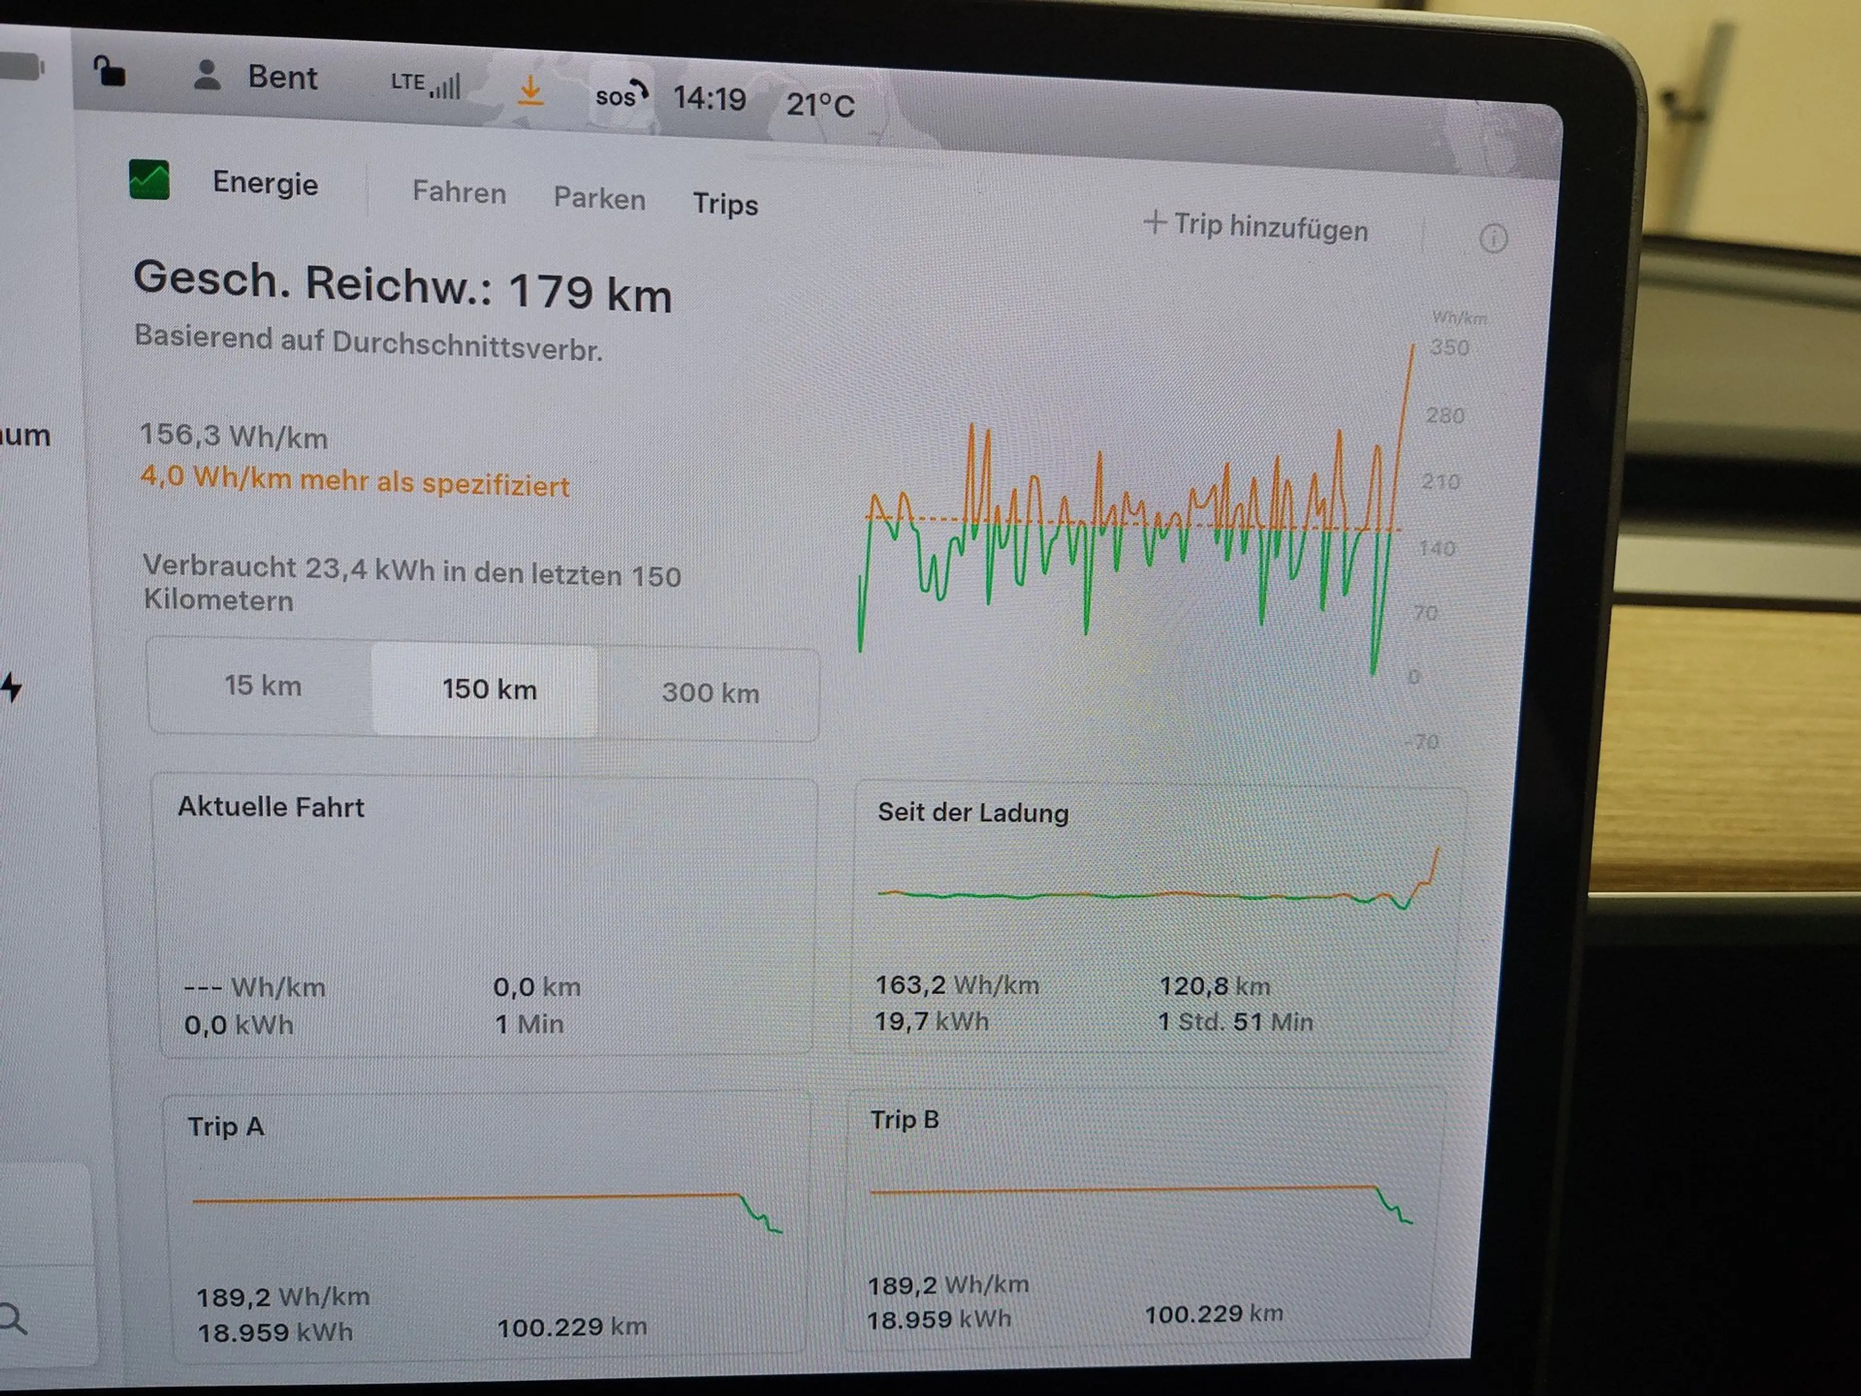Tap the Energie title label
The image size is (1861, 1396).
tap(265, 183)
